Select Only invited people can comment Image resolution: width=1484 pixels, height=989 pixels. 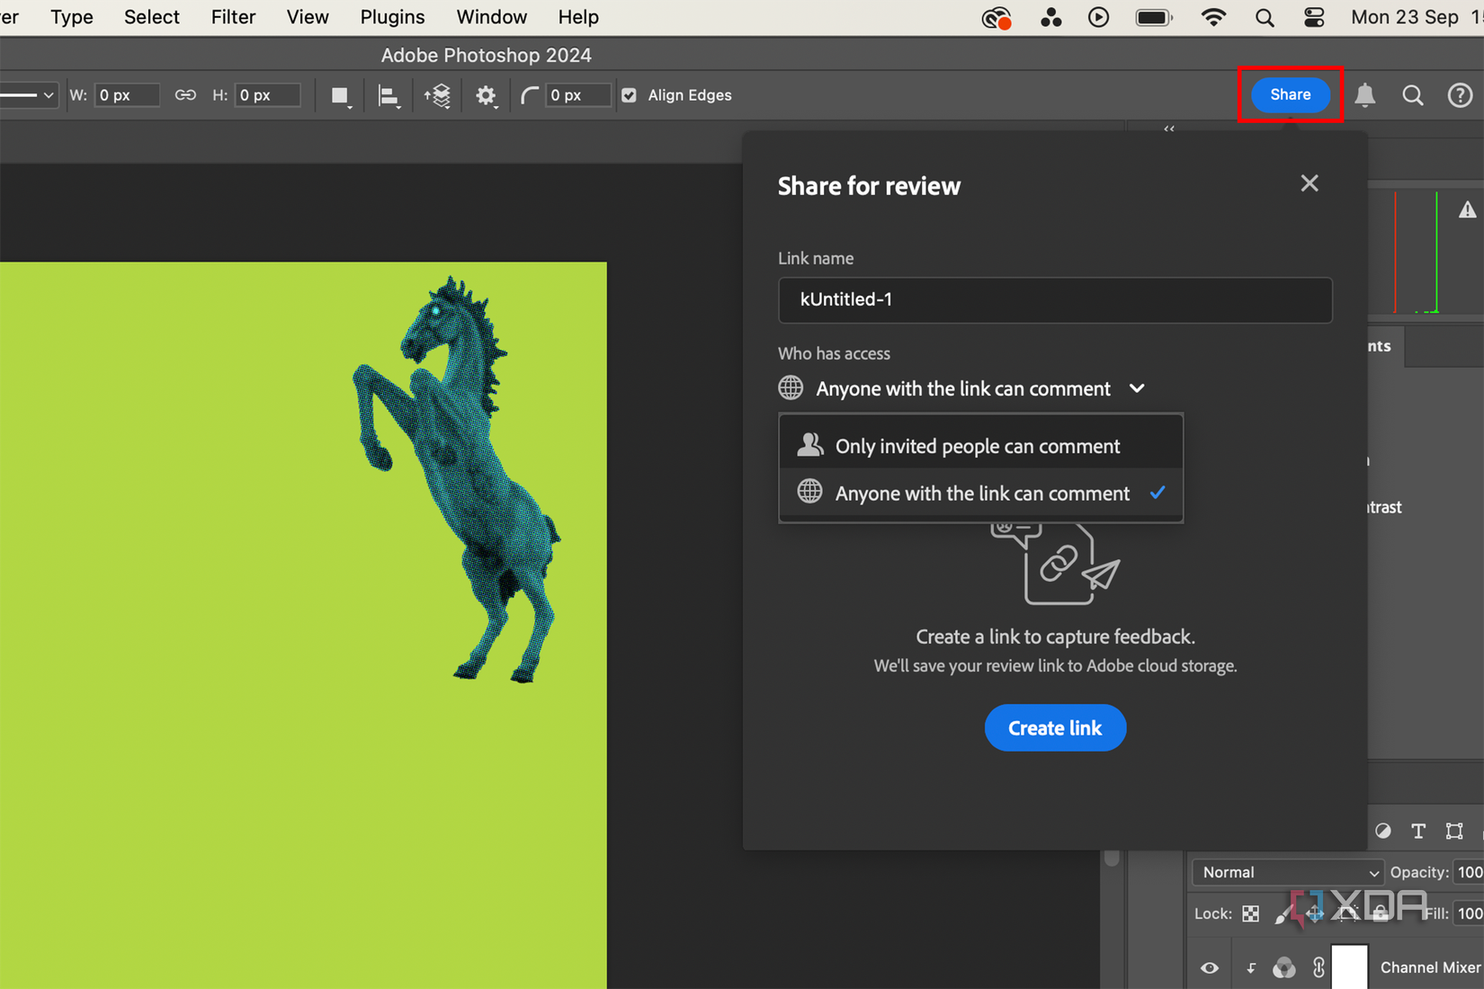[x=978, y=444]
